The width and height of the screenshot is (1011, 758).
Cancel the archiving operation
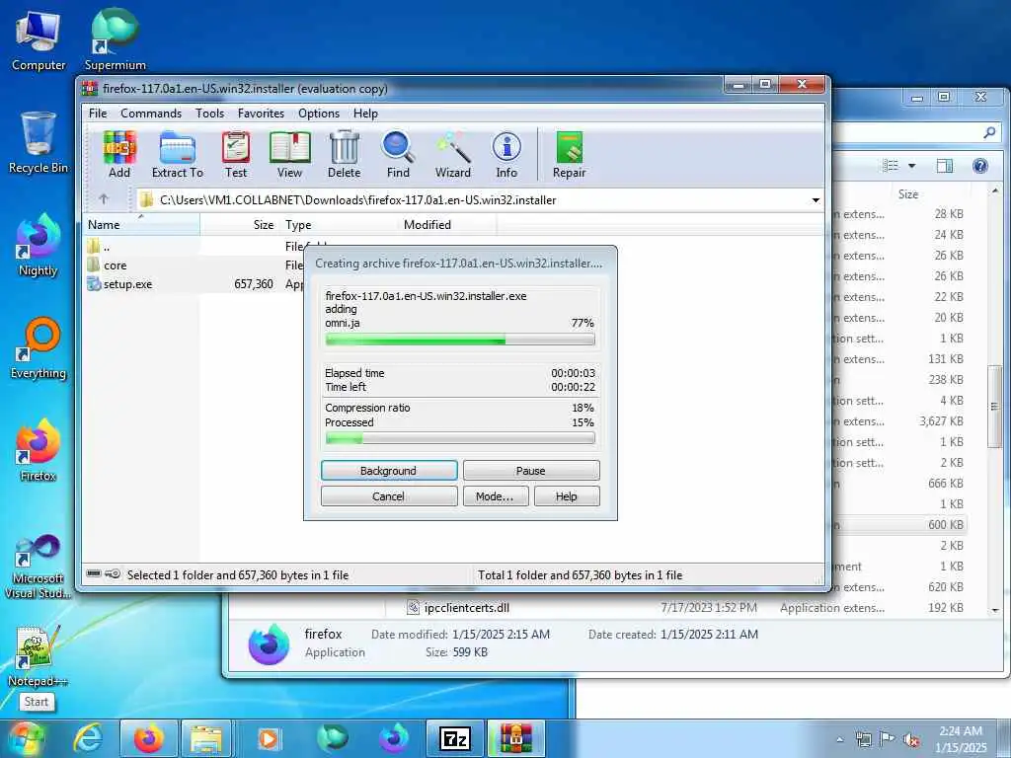389,496
